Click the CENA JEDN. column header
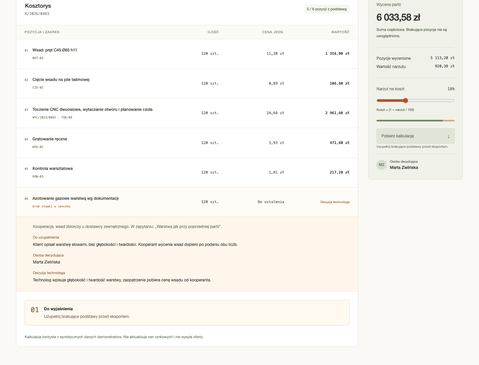 [x=273, y=32]
